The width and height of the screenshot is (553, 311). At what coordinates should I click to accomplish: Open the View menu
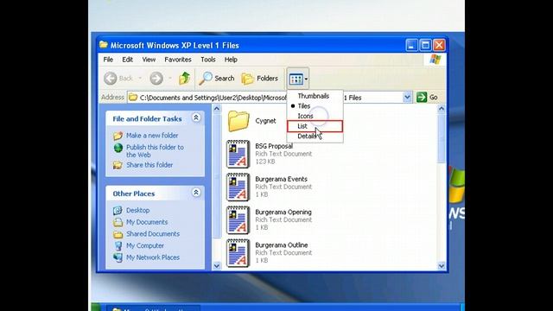point(149,60)
